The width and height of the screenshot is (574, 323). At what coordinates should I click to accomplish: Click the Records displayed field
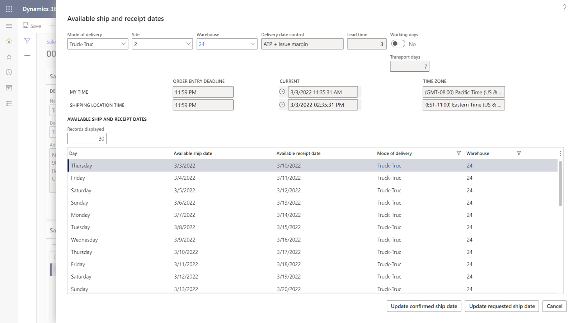point(87,139)
